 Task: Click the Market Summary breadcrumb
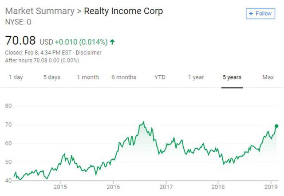[x=40, y=11]
